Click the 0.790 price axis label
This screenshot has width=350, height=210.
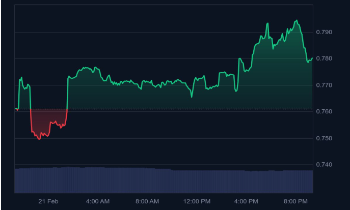[325, 32]
